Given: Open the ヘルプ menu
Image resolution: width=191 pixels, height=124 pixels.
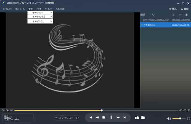Looking at the screenshot, I should point(60,9).
